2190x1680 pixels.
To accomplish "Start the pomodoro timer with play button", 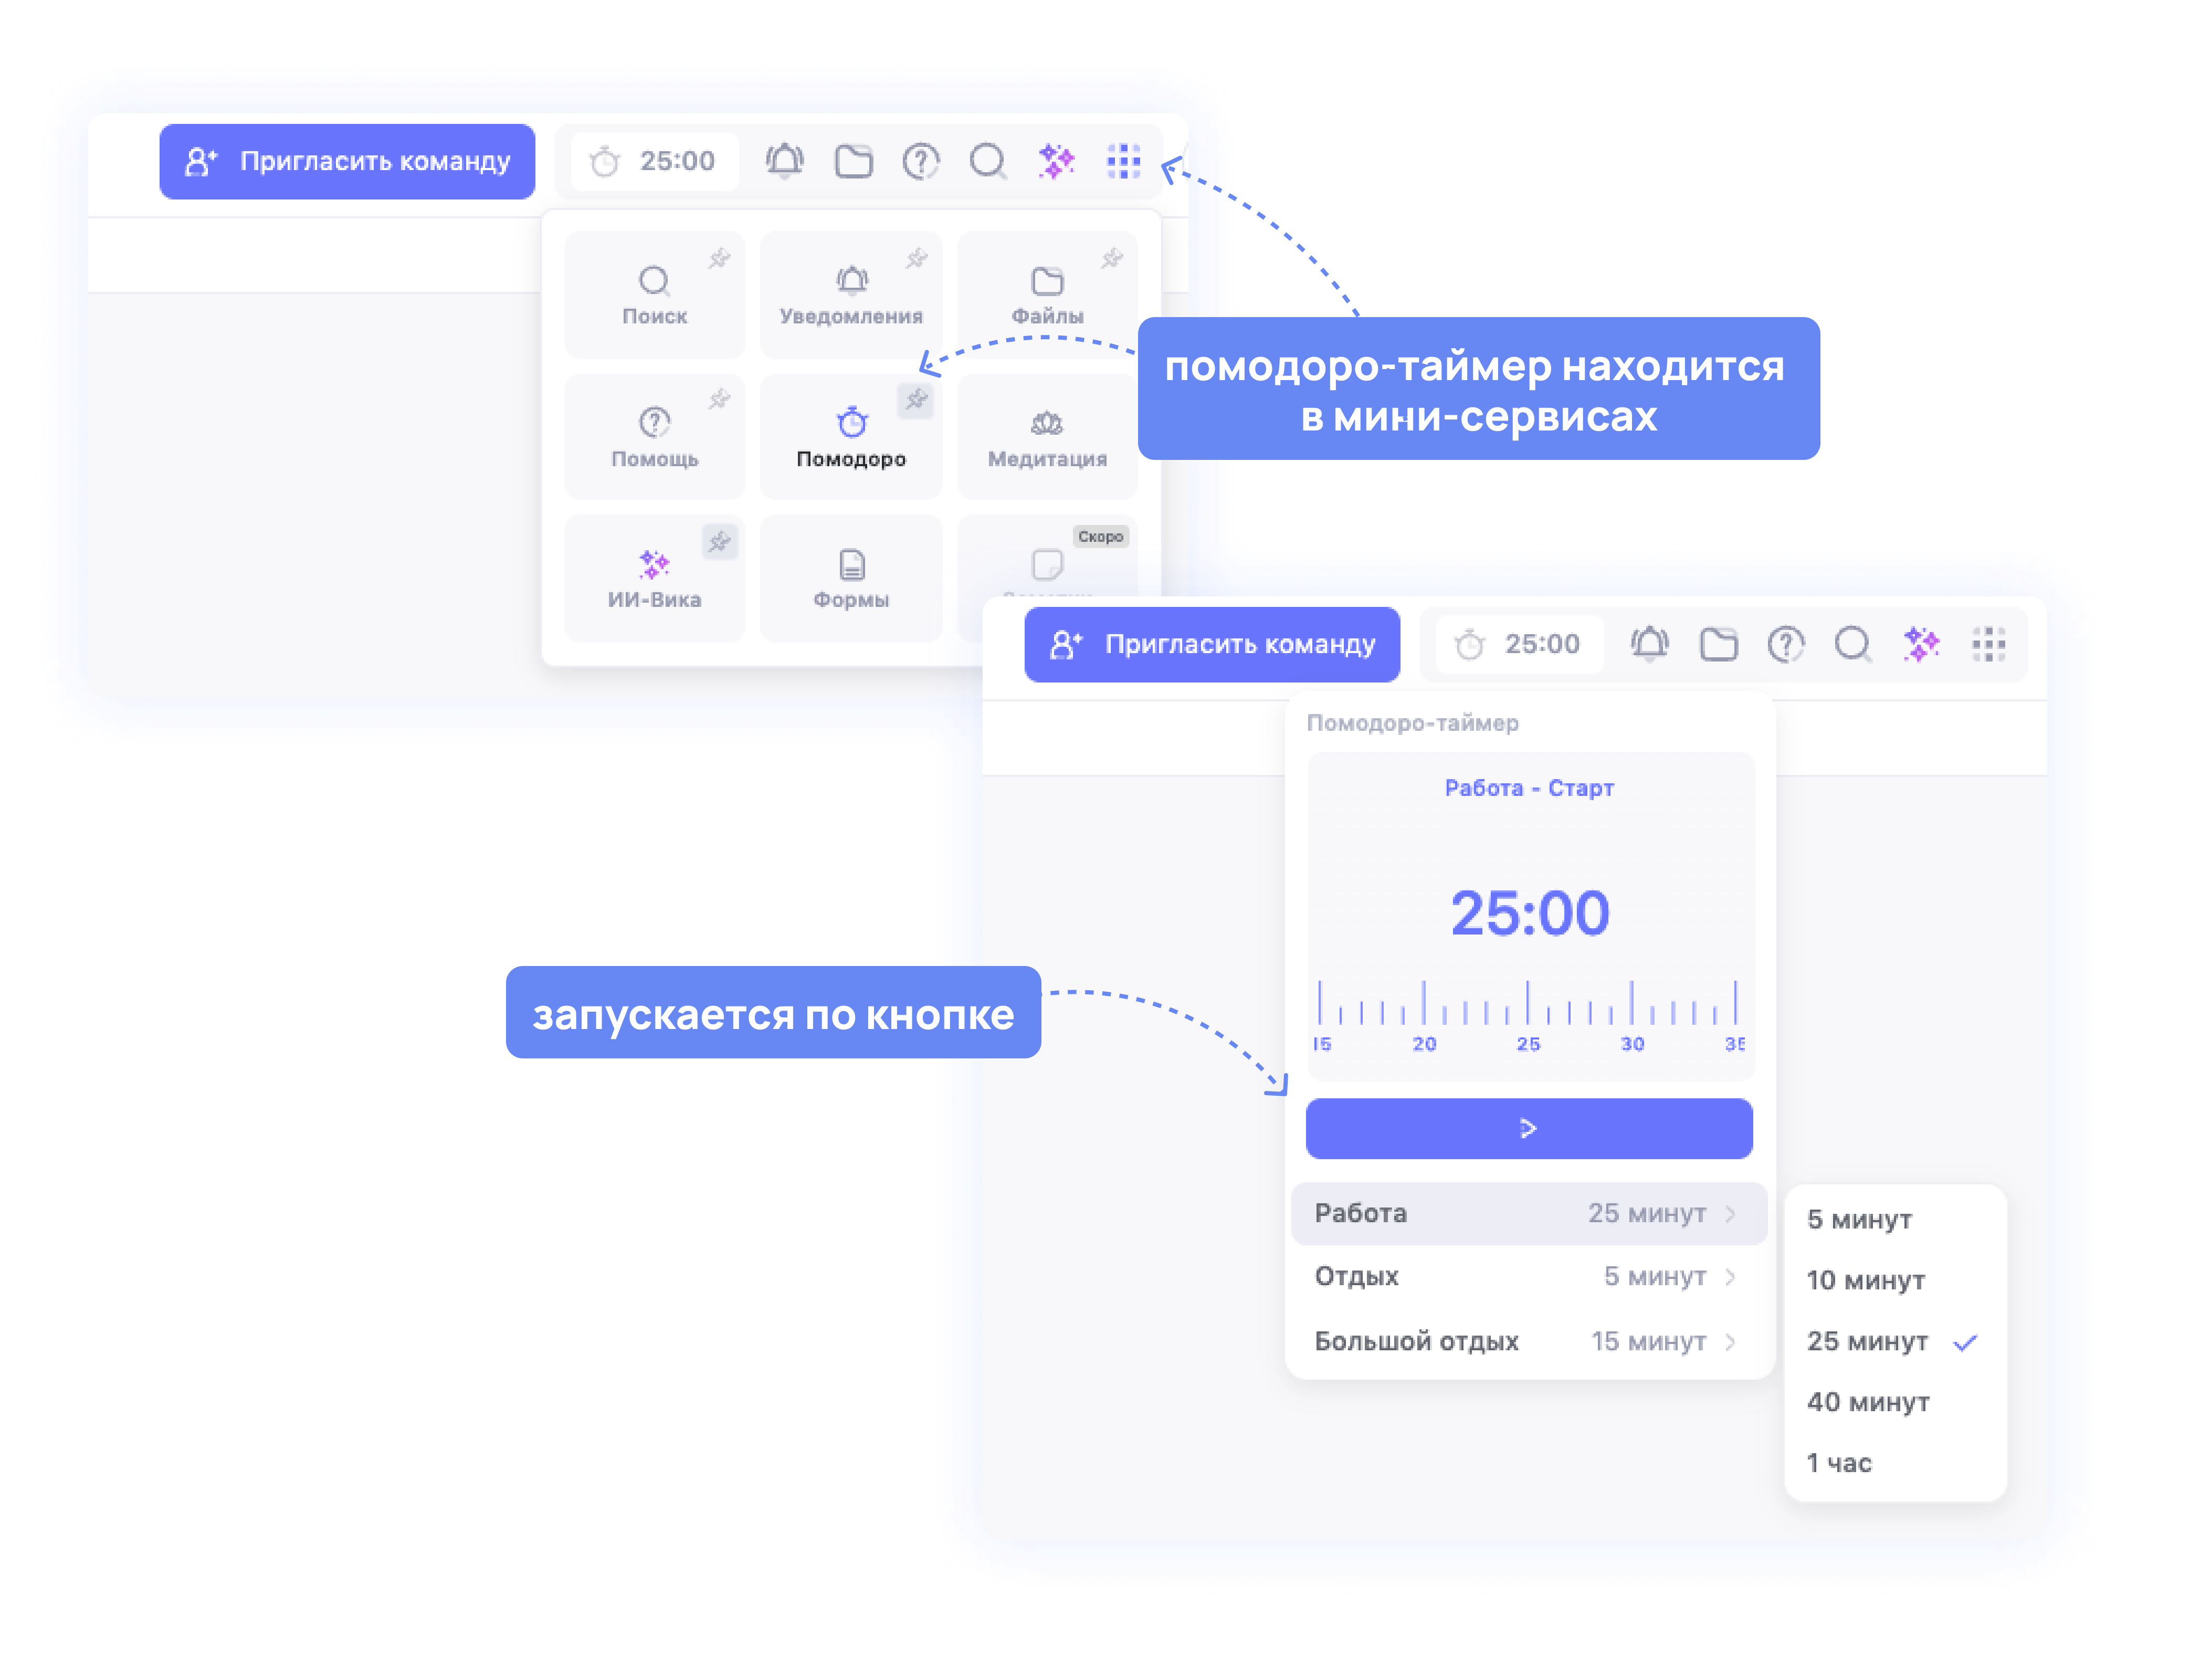I will tap(1528, 1128).
